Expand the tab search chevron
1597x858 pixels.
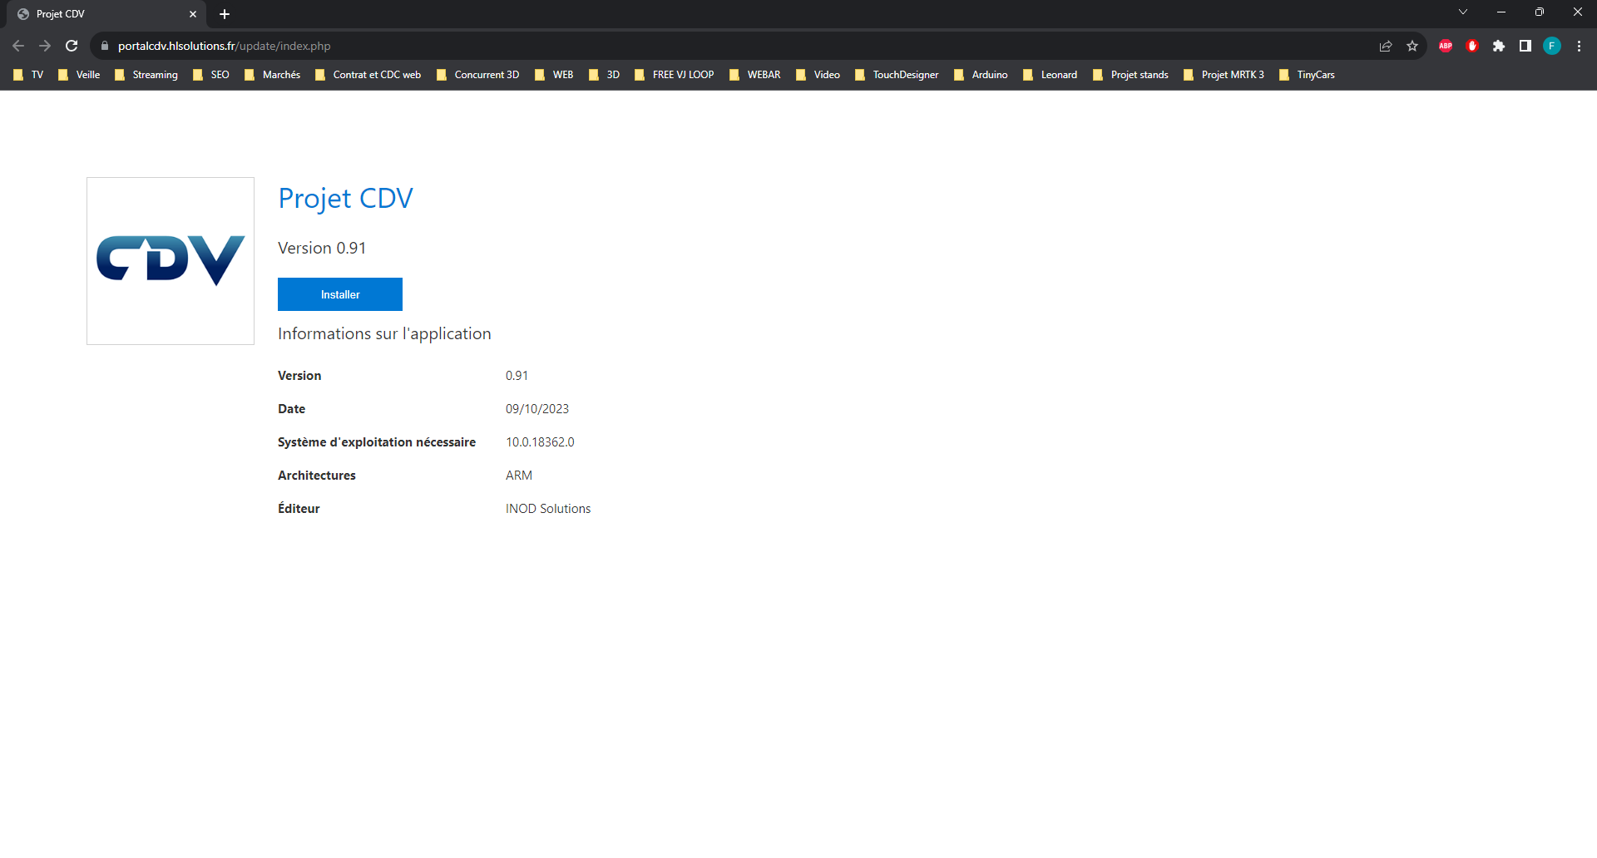[x=1463, y=12]
